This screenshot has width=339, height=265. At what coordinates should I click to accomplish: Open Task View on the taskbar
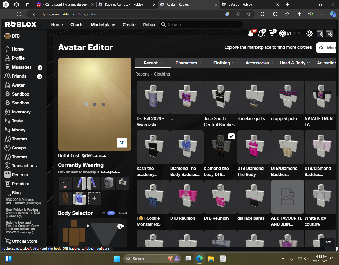188,259
